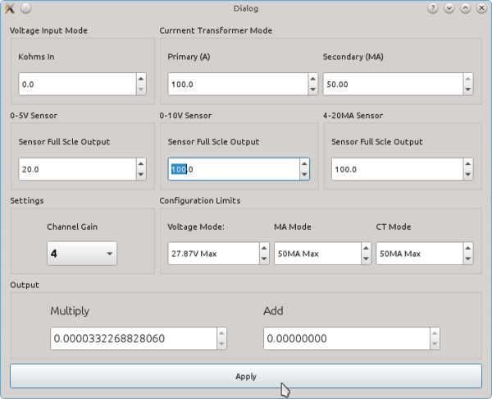Decrease the 4-20MA Sensor output with down arrow
This screenshot has height=399, width=492.
[468, 174]
